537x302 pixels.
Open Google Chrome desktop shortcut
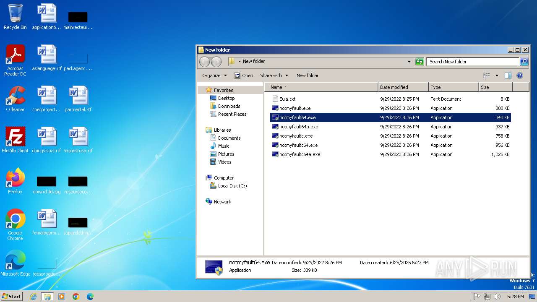[x=15, y=225]
